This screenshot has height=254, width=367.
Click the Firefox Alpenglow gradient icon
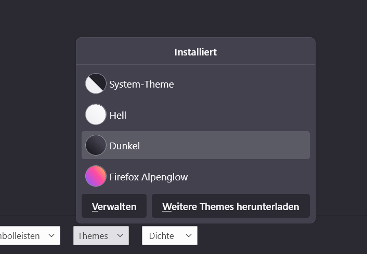pyautogui.click(x=96, y=176)
